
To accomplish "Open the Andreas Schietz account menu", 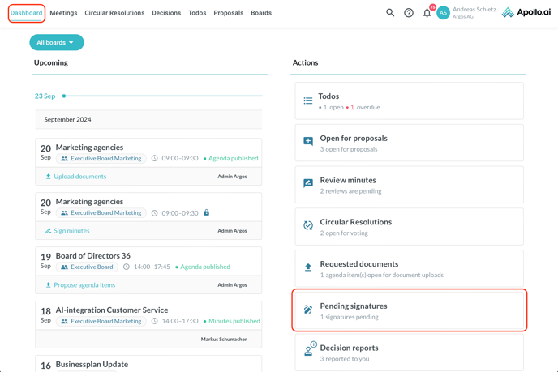I will click(474, 13).
